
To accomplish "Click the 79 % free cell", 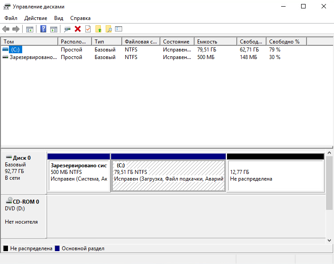I will [x=275, y=50].
